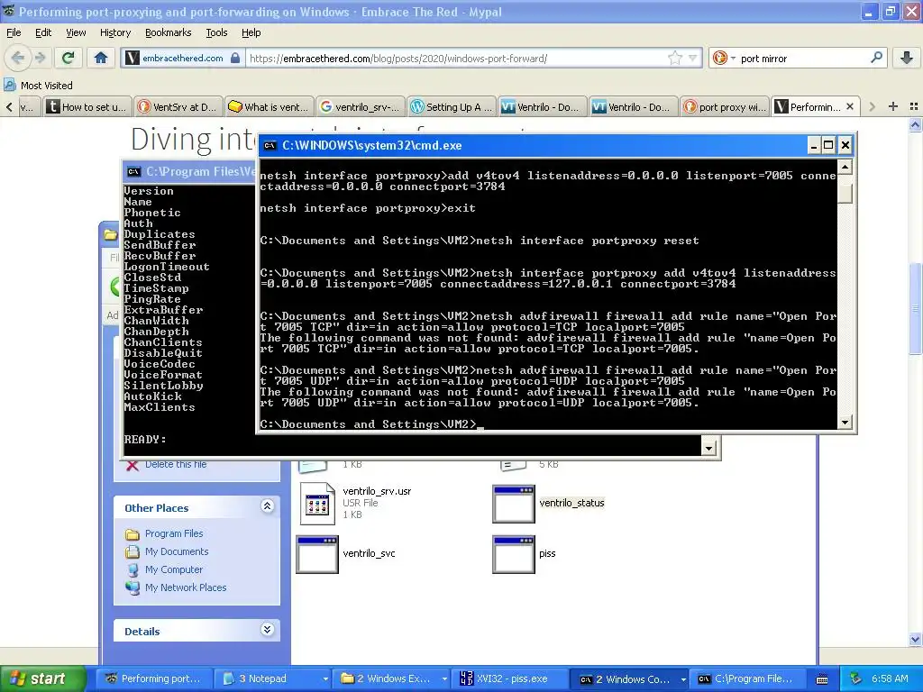
Task: Open the Notepad taskbar group dropdown
Action: (x=324, y=679)
